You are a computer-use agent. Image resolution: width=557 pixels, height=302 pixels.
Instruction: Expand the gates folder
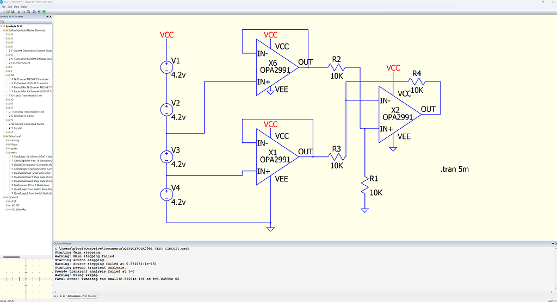tap(7, 148)
